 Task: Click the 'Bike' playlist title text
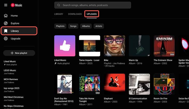click(106, 60)
